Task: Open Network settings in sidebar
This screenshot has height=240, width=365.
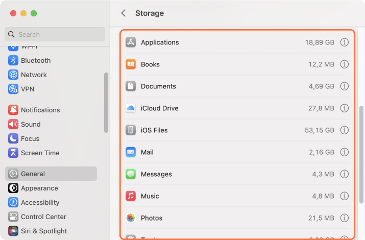Action: tap(51, 75)
